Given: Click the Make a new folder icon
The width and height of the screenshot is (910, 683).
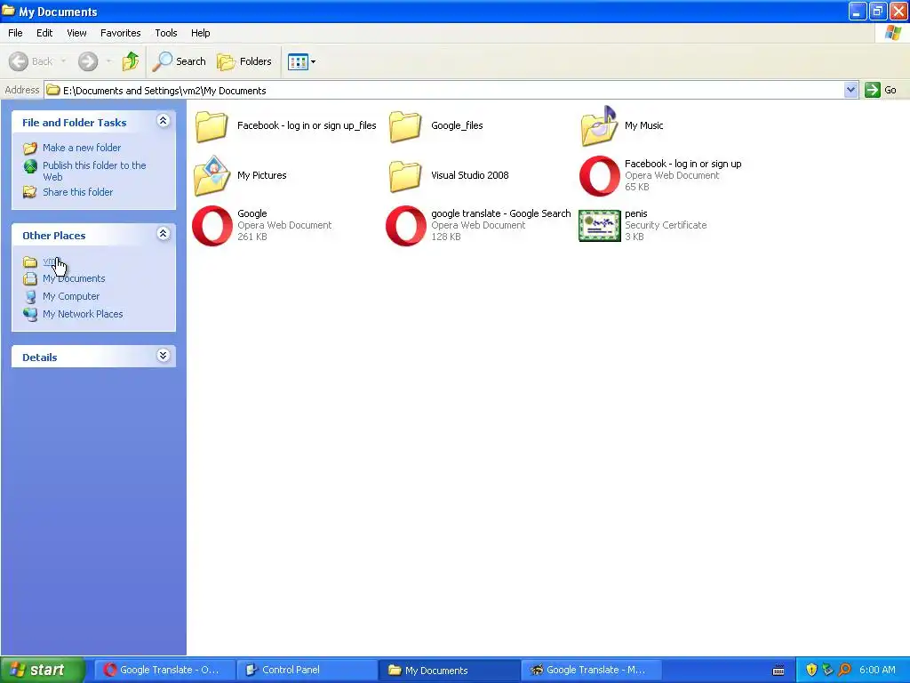Looking at the screenshot, I should point(30,149).
